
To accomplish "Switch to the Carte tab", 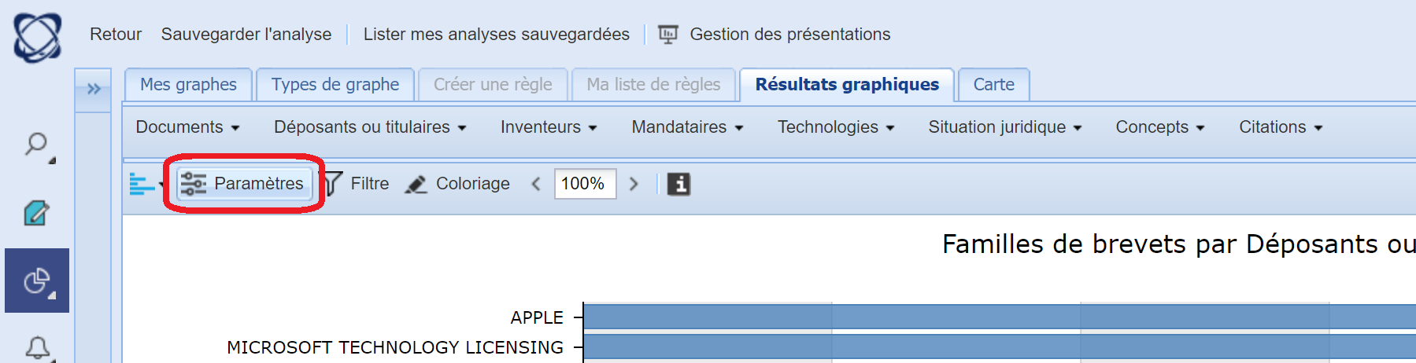I will tap(993, 85).
